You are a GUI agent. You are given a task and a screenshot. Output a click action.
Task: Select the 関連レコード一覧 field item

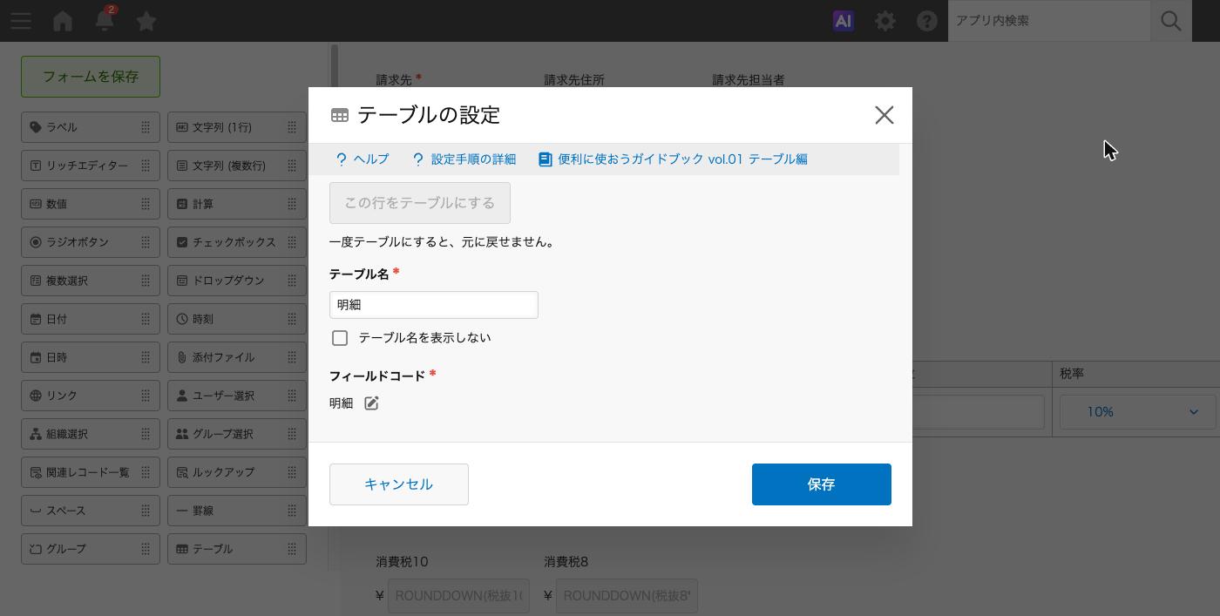click(x=91, y=472)
